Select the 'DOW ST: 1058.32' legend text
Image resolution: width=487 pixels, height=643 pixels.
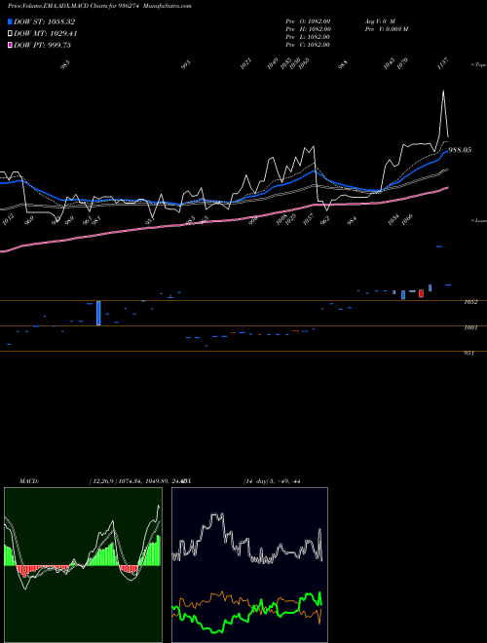[x=44, y=21]
